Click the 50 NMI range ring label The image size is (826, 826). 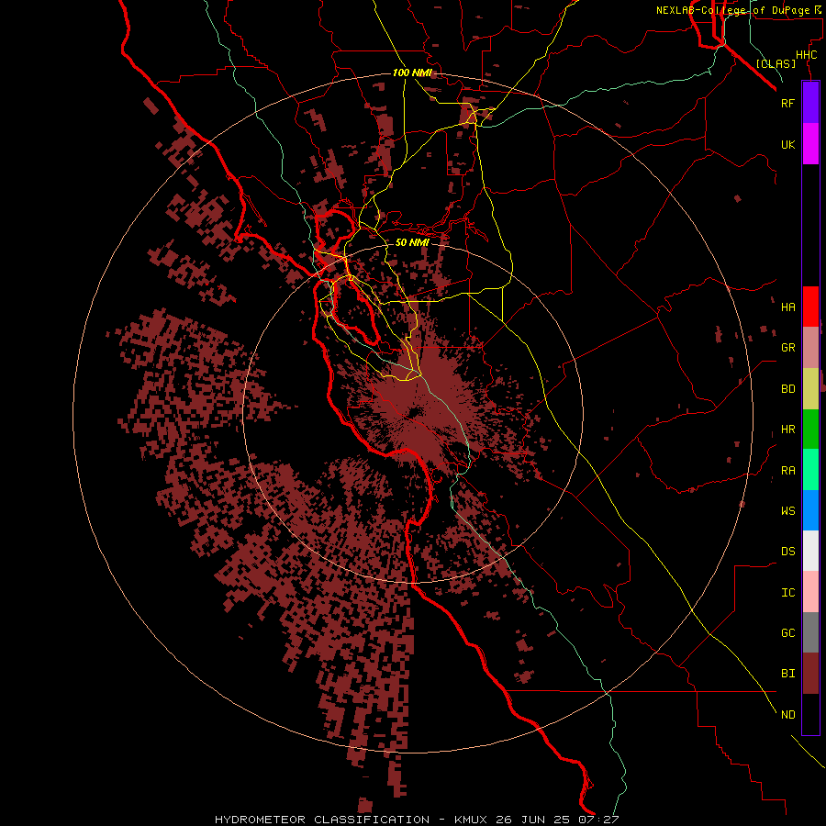point(412,242)
